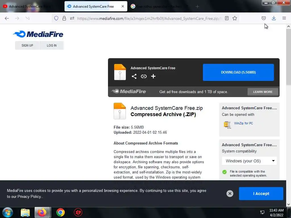Image resolution: width=291 pixels, height=218 pixels.
Task: Open the Windows (your OS) dropdown
Action: (249, 161)
